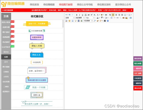This screenshot has height=110, width=143.
Task: Open 微信编辑器 in the top navigation
Action: click(49, 5)
